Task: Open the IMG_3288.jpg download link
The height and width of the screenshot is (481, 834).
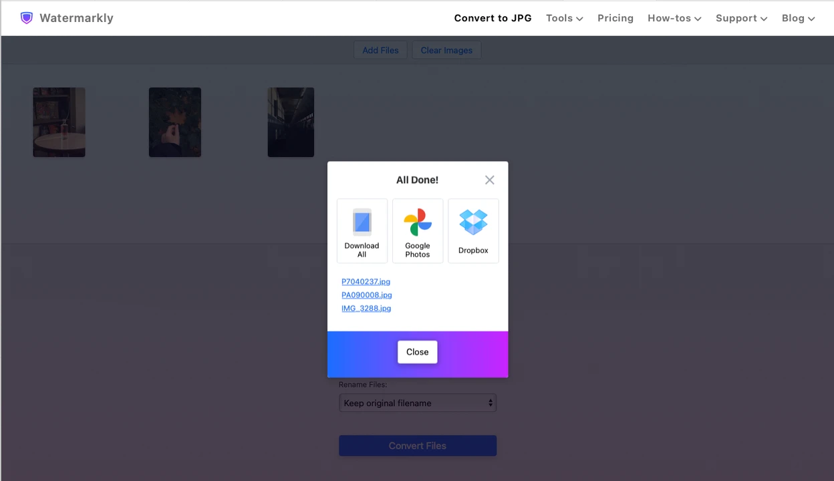Action: pyautogui.click(x=366, y=308)
